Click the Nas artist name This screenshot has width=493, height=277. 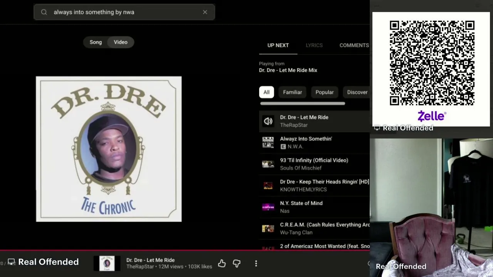tap(285, 211)
